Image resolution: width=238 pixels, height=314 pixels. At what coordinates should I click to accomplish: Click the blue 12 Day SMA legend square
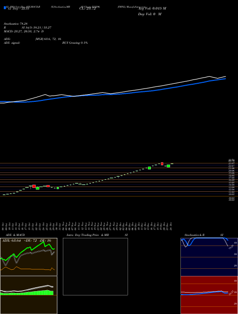(x=5, y=8)
